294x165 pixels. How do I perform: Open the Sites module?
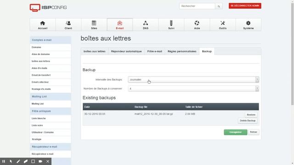94,25
